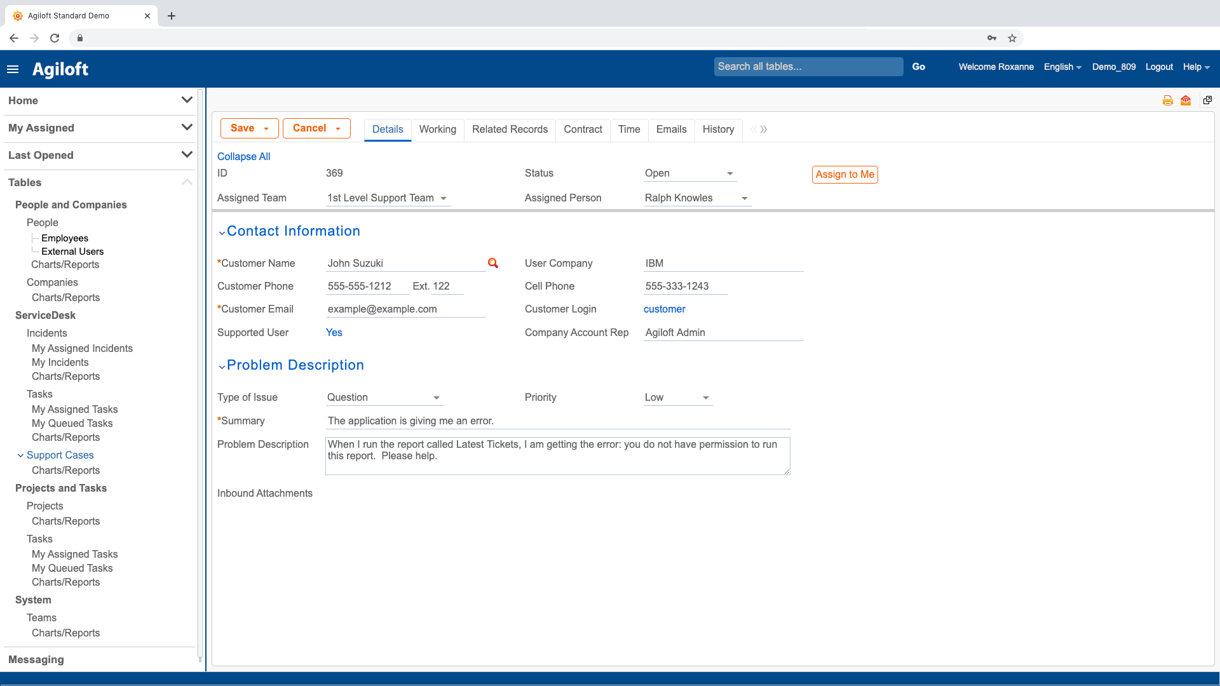Click the Assign to Me button

pyautogui.click(x=844, y=175)
